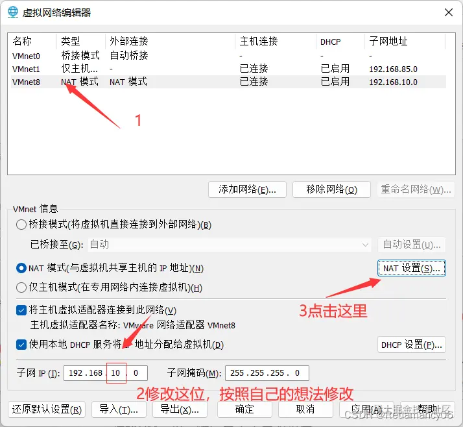
Task: Click 桥接模式 type cell of VMnet0
Action: 80,56
